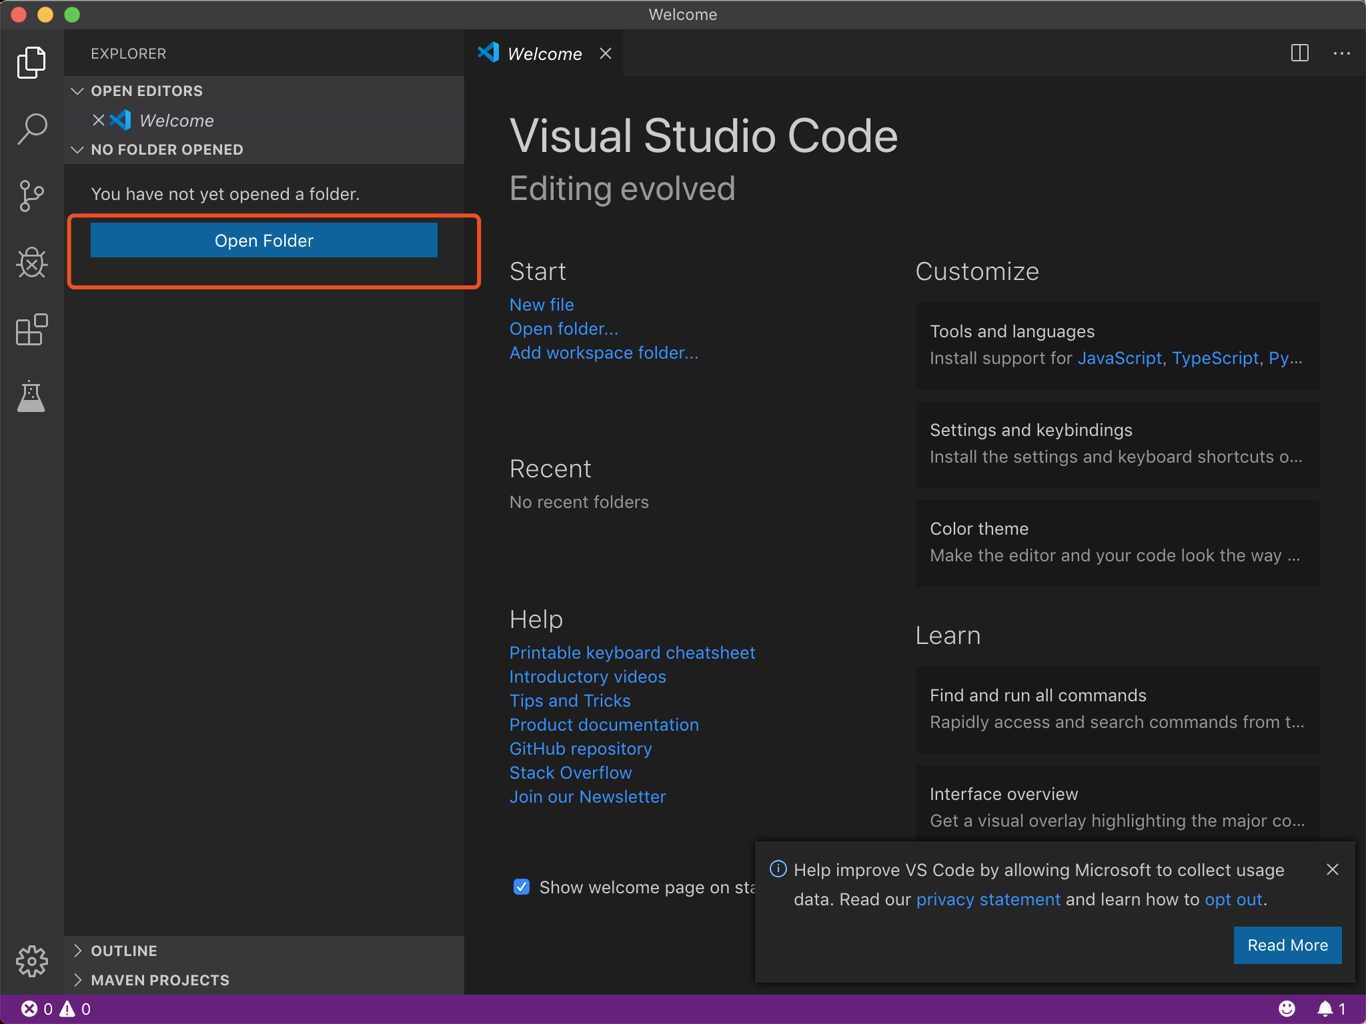Open Printable keyboard cheatsheet link
Screen dimensions: 1366x1024
pyautogui.click(x=632, y=653)
